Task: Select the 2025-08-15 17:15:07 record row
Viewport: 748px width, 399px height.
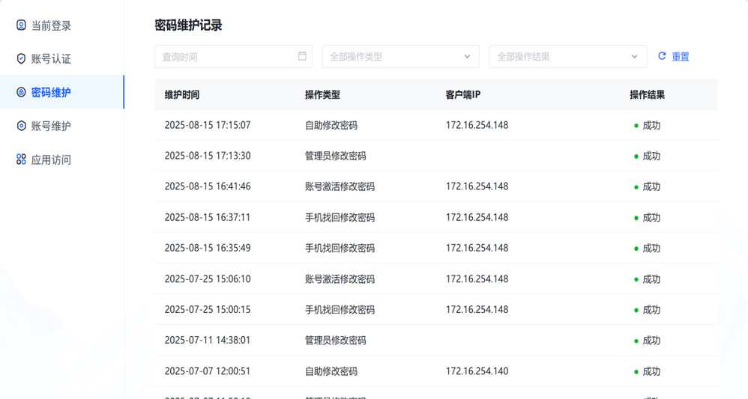Action: point(435,125)
